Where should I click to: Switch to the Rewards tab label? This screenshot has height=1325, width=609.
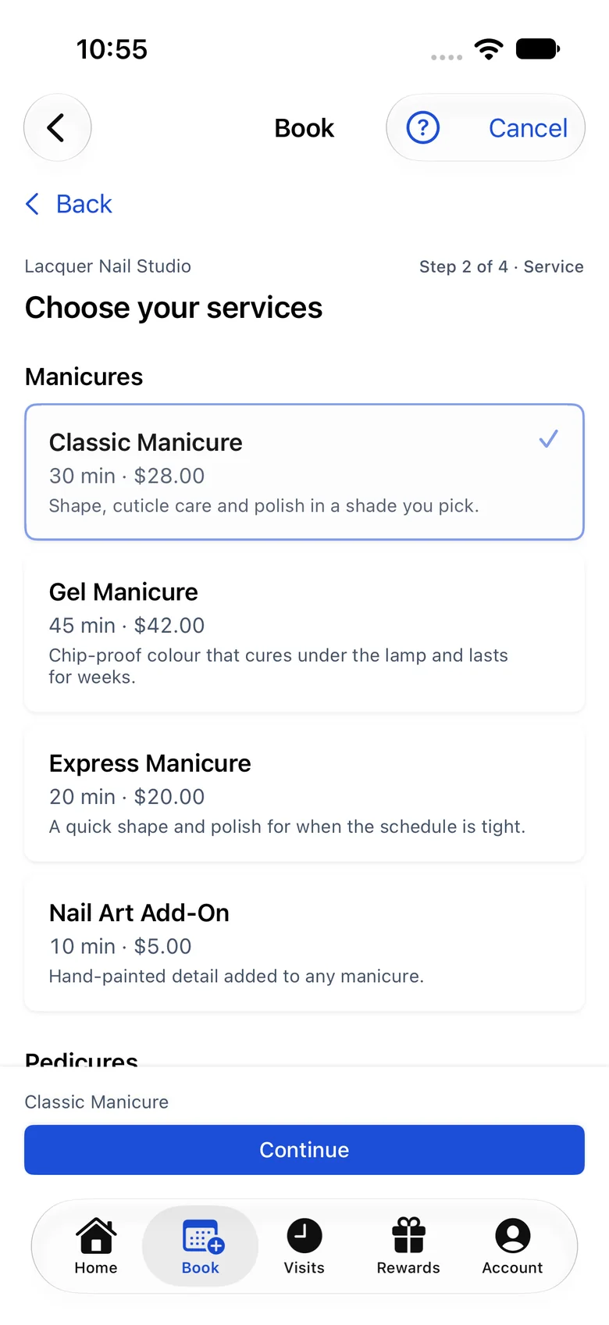[408, 1268]
